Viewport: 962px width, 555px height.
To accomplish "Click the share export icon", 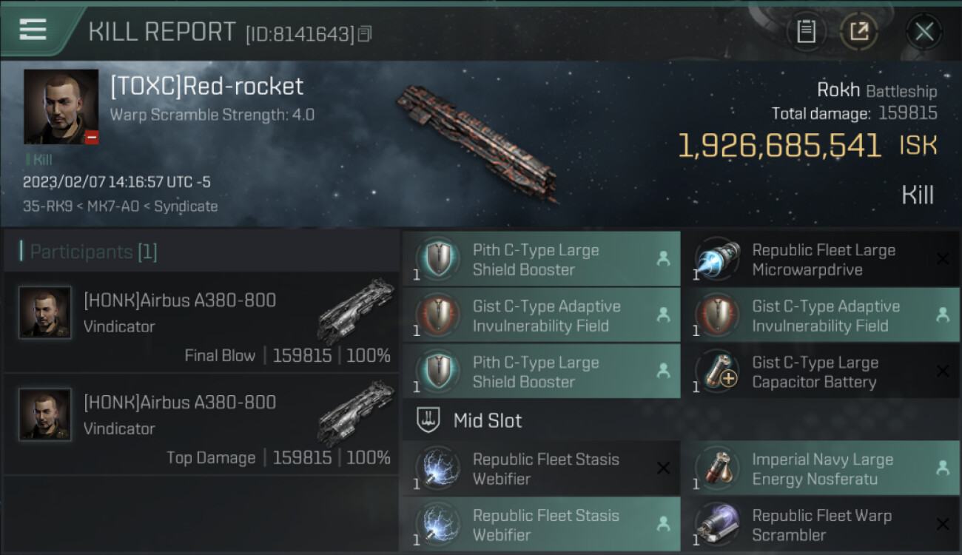I will 858,31.
